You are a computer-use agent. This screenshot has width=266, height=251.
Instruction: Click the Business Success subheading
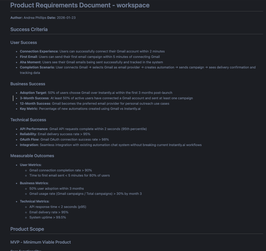pos(28,84)
